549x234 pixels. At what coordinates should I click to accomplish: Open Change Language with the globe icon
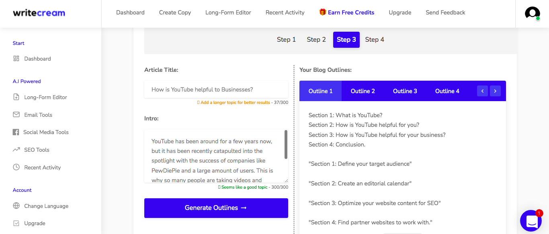pos(16,206)
